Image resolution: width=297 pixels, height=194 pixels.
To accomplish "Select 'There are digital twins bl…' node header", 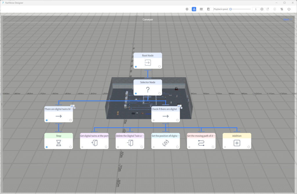I will (59, 109).
